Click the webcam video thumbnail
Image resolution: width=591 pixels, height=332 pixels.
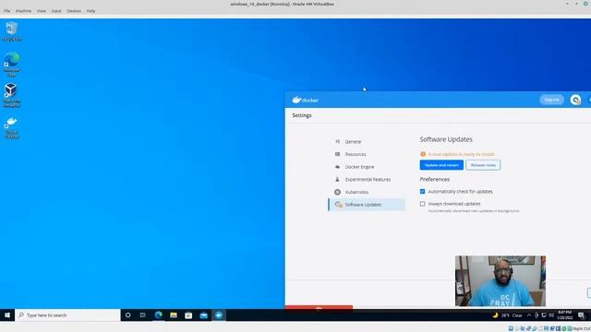(x=501, y=280)
